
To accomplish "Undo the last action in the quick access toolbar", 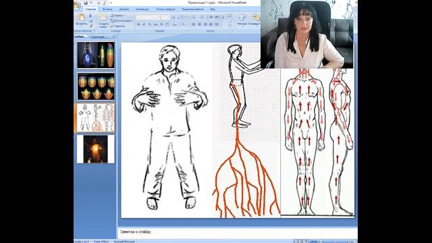I will (91, 3).
